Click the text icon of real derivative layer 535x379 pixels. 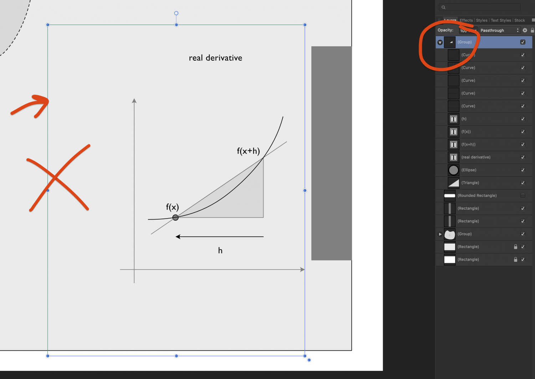pyautogui.click(x=453, y=157)
